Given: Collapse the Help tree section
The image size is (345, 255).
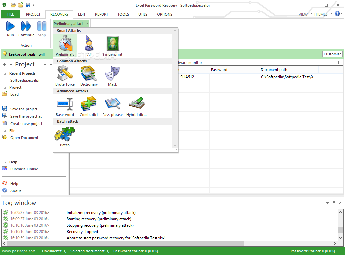Looking at the screenshot, I should [5, 162].
